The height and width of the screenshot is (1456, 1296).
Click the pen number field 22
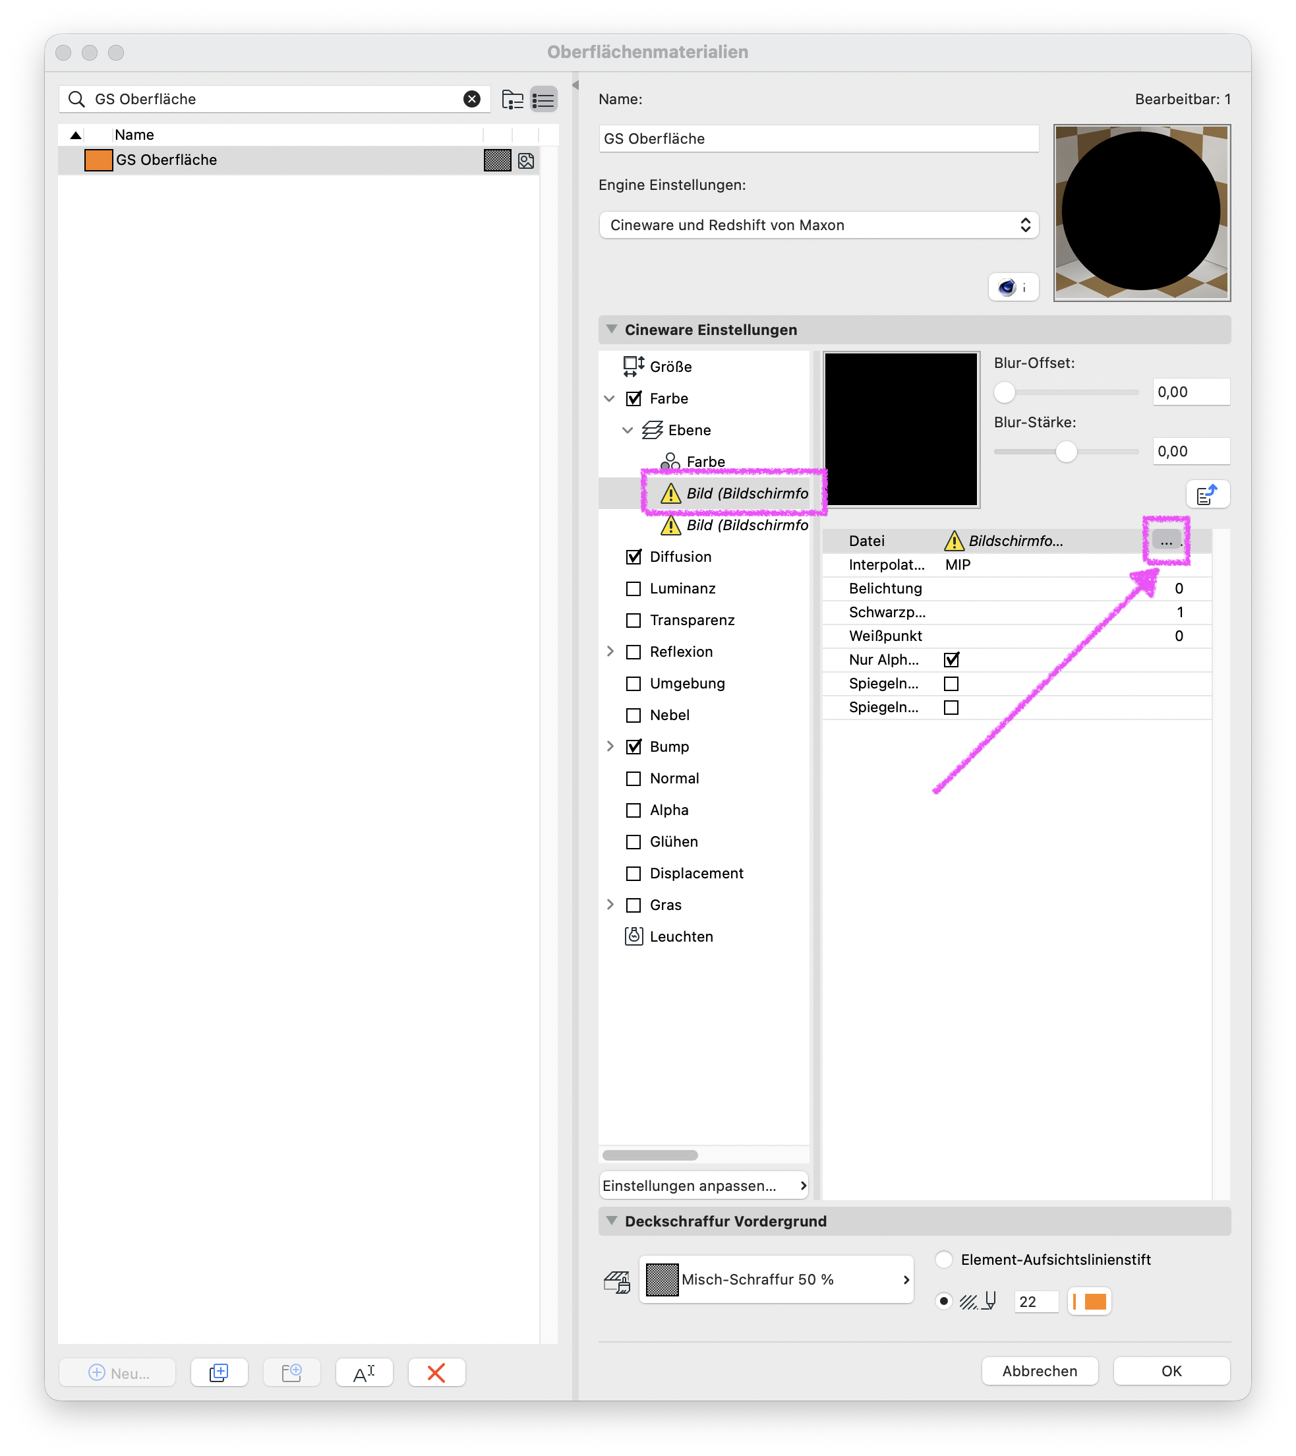tap(1036, 1302)
